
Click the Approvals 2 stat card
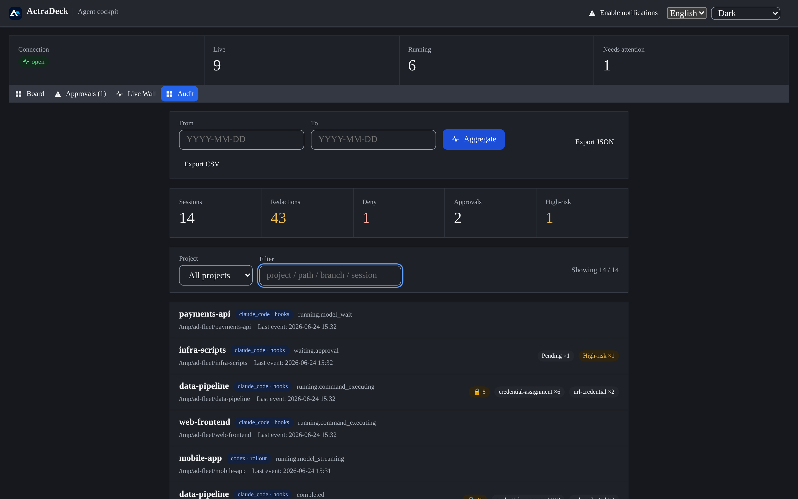pyautogui.click(x=490, y=213)
